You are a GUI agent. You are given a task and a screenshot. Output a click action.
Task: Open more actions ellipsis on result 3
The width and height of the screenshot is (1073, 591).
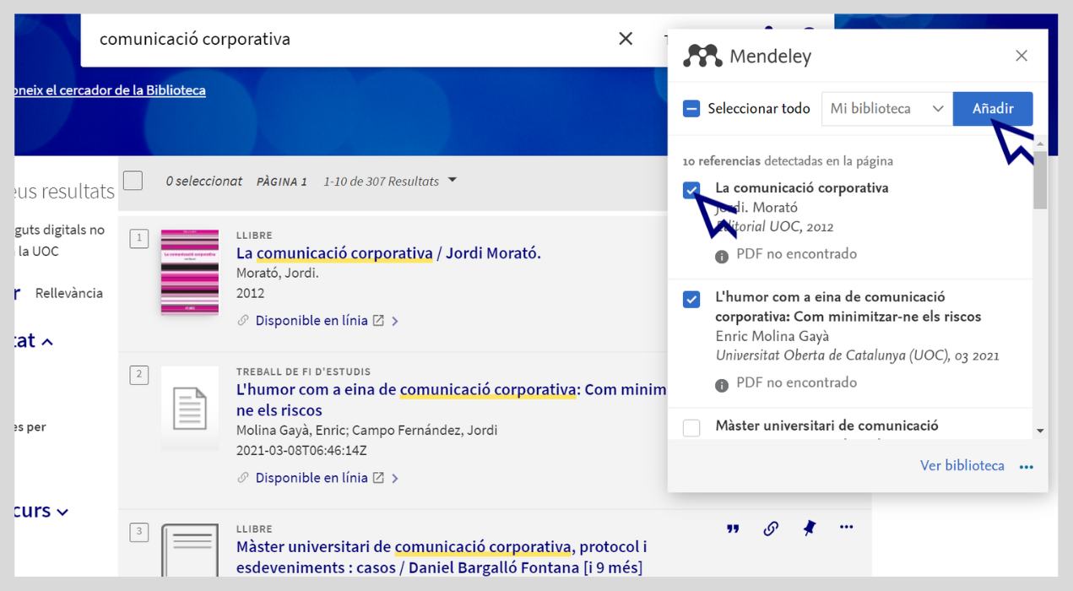[x=847, y=528]
